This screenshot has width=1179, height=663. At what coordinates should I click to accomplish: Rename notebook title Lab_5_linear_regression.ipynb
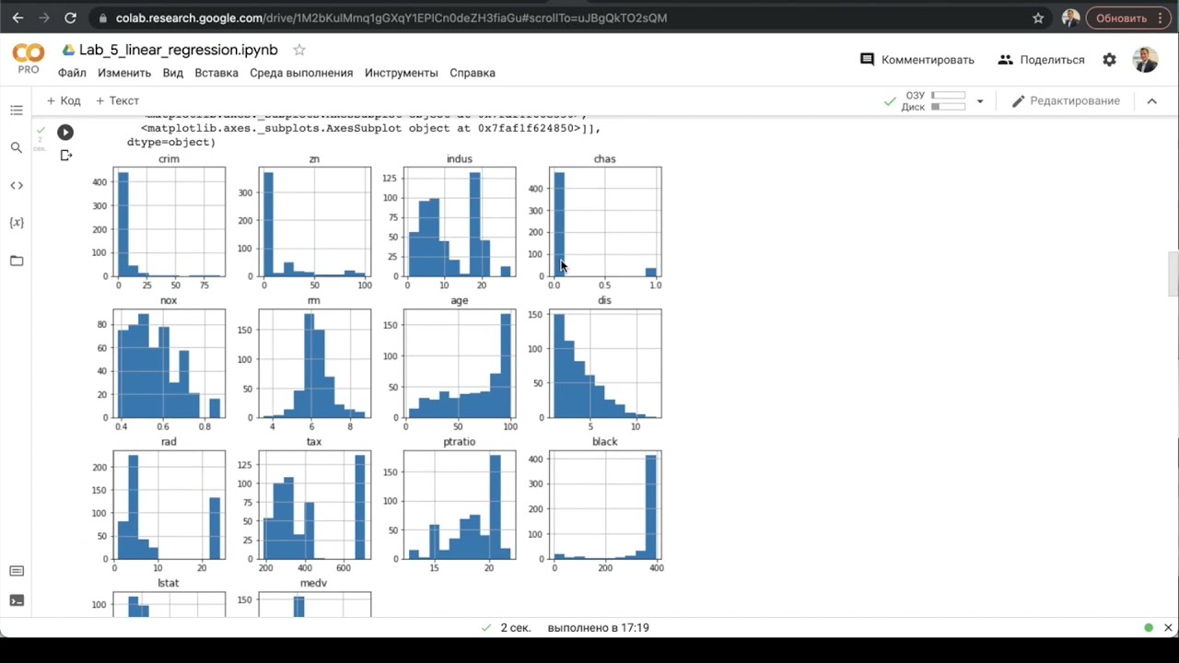point(178,50)
